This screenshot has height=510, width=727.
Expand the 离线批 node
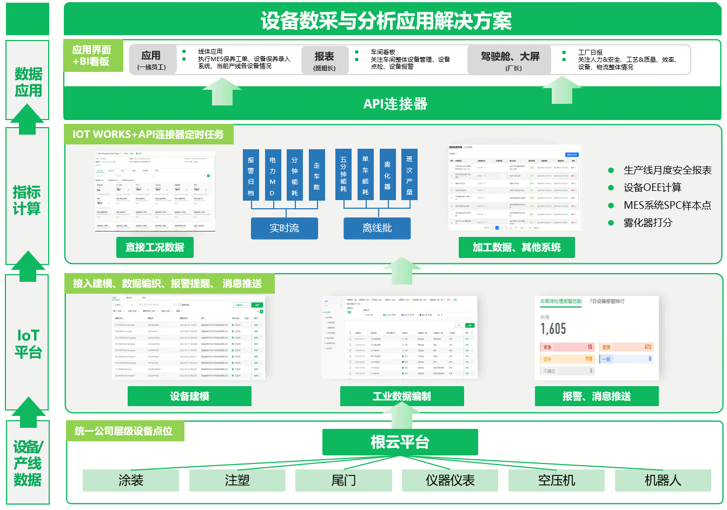(x=377, y=228)
